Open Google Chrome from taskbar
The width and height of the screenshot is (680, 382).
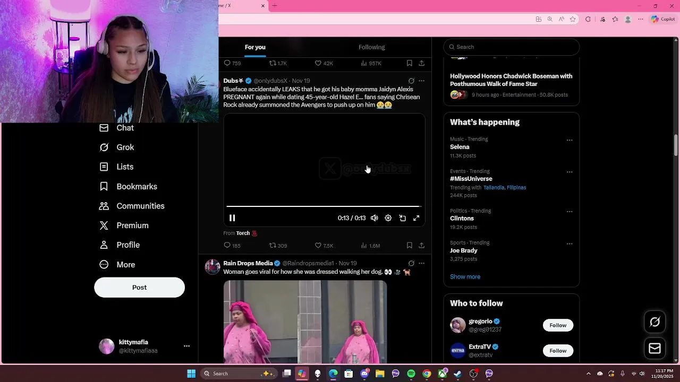[x=427, y=374]
